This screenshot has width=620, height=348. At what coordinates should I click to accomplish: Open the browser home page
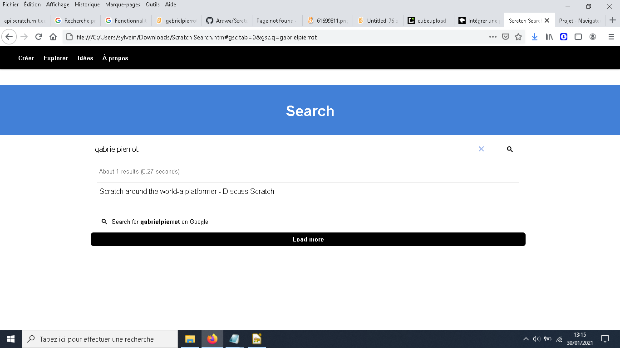pos(53,37)
